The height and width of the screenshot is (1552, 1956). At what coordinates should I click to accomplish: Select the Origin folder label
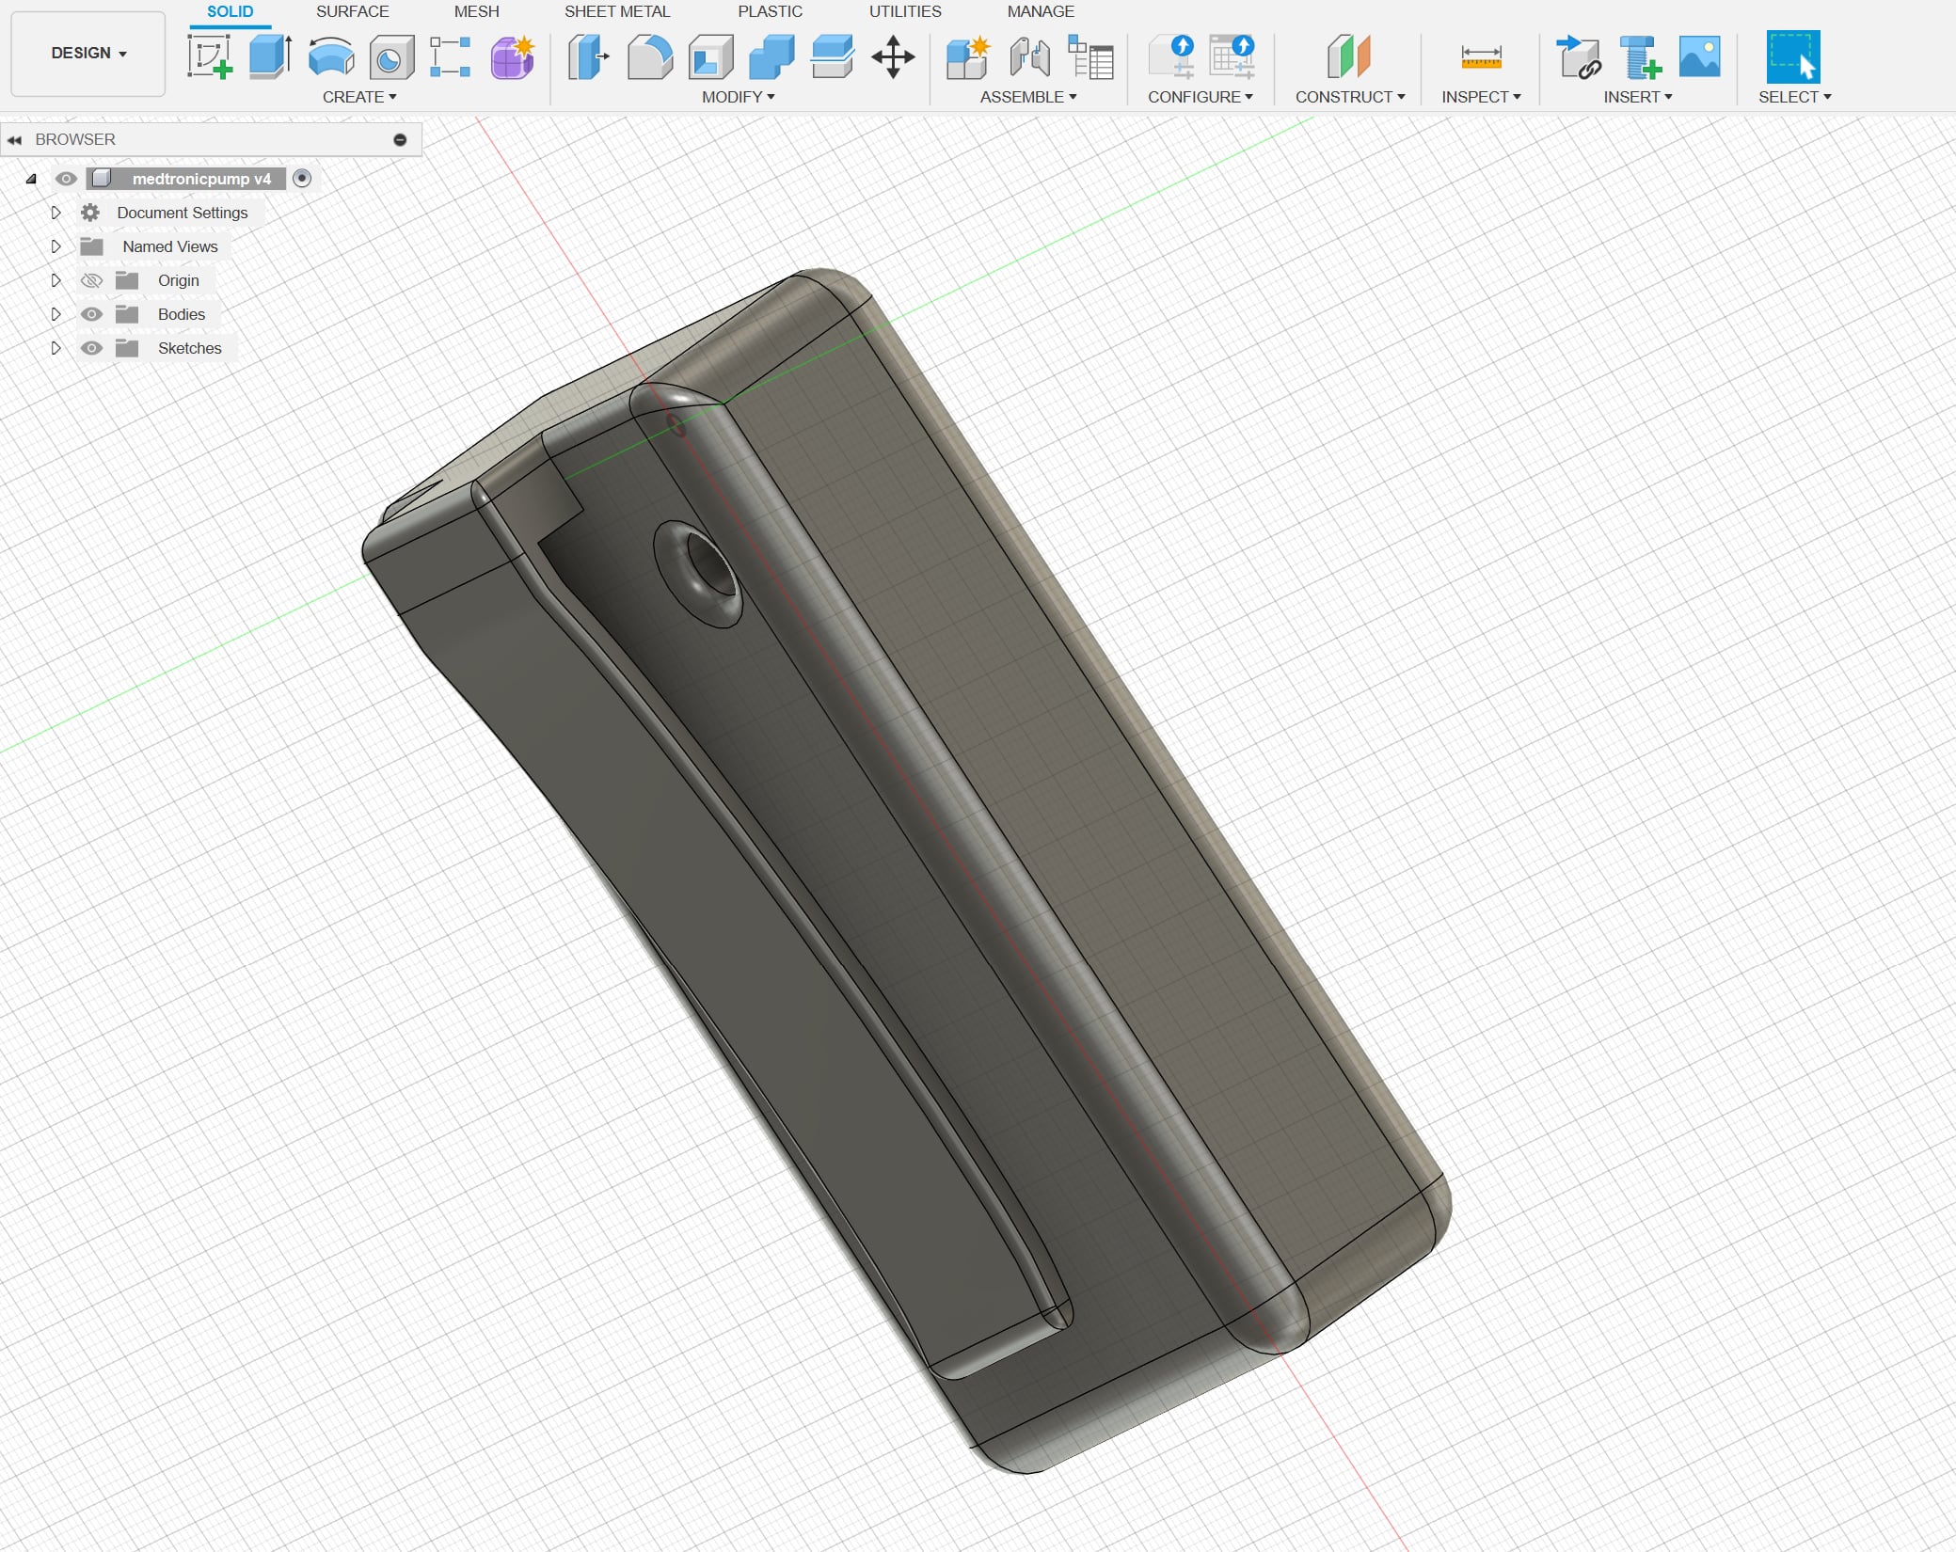[179, 280]
